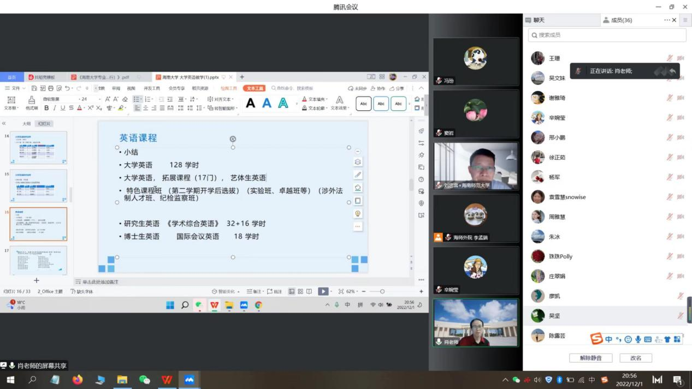This screenshot has height=389, width=692.
Task: Toggle the camera icon for 谢雅琦
Action: click(681, 98)
